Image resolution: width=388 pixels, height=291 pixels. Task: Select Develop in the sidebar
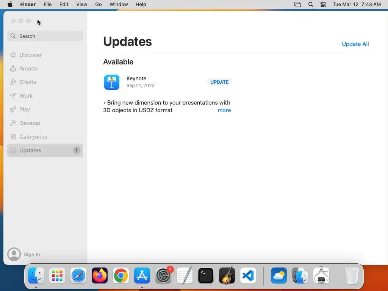(x=45, y=123)
